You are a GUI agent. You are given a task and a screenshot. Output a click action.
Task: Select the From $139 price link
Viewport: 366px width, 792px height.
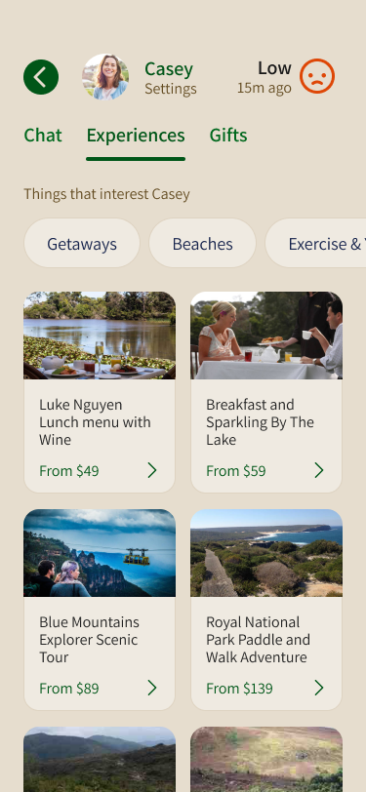[239, 689]
